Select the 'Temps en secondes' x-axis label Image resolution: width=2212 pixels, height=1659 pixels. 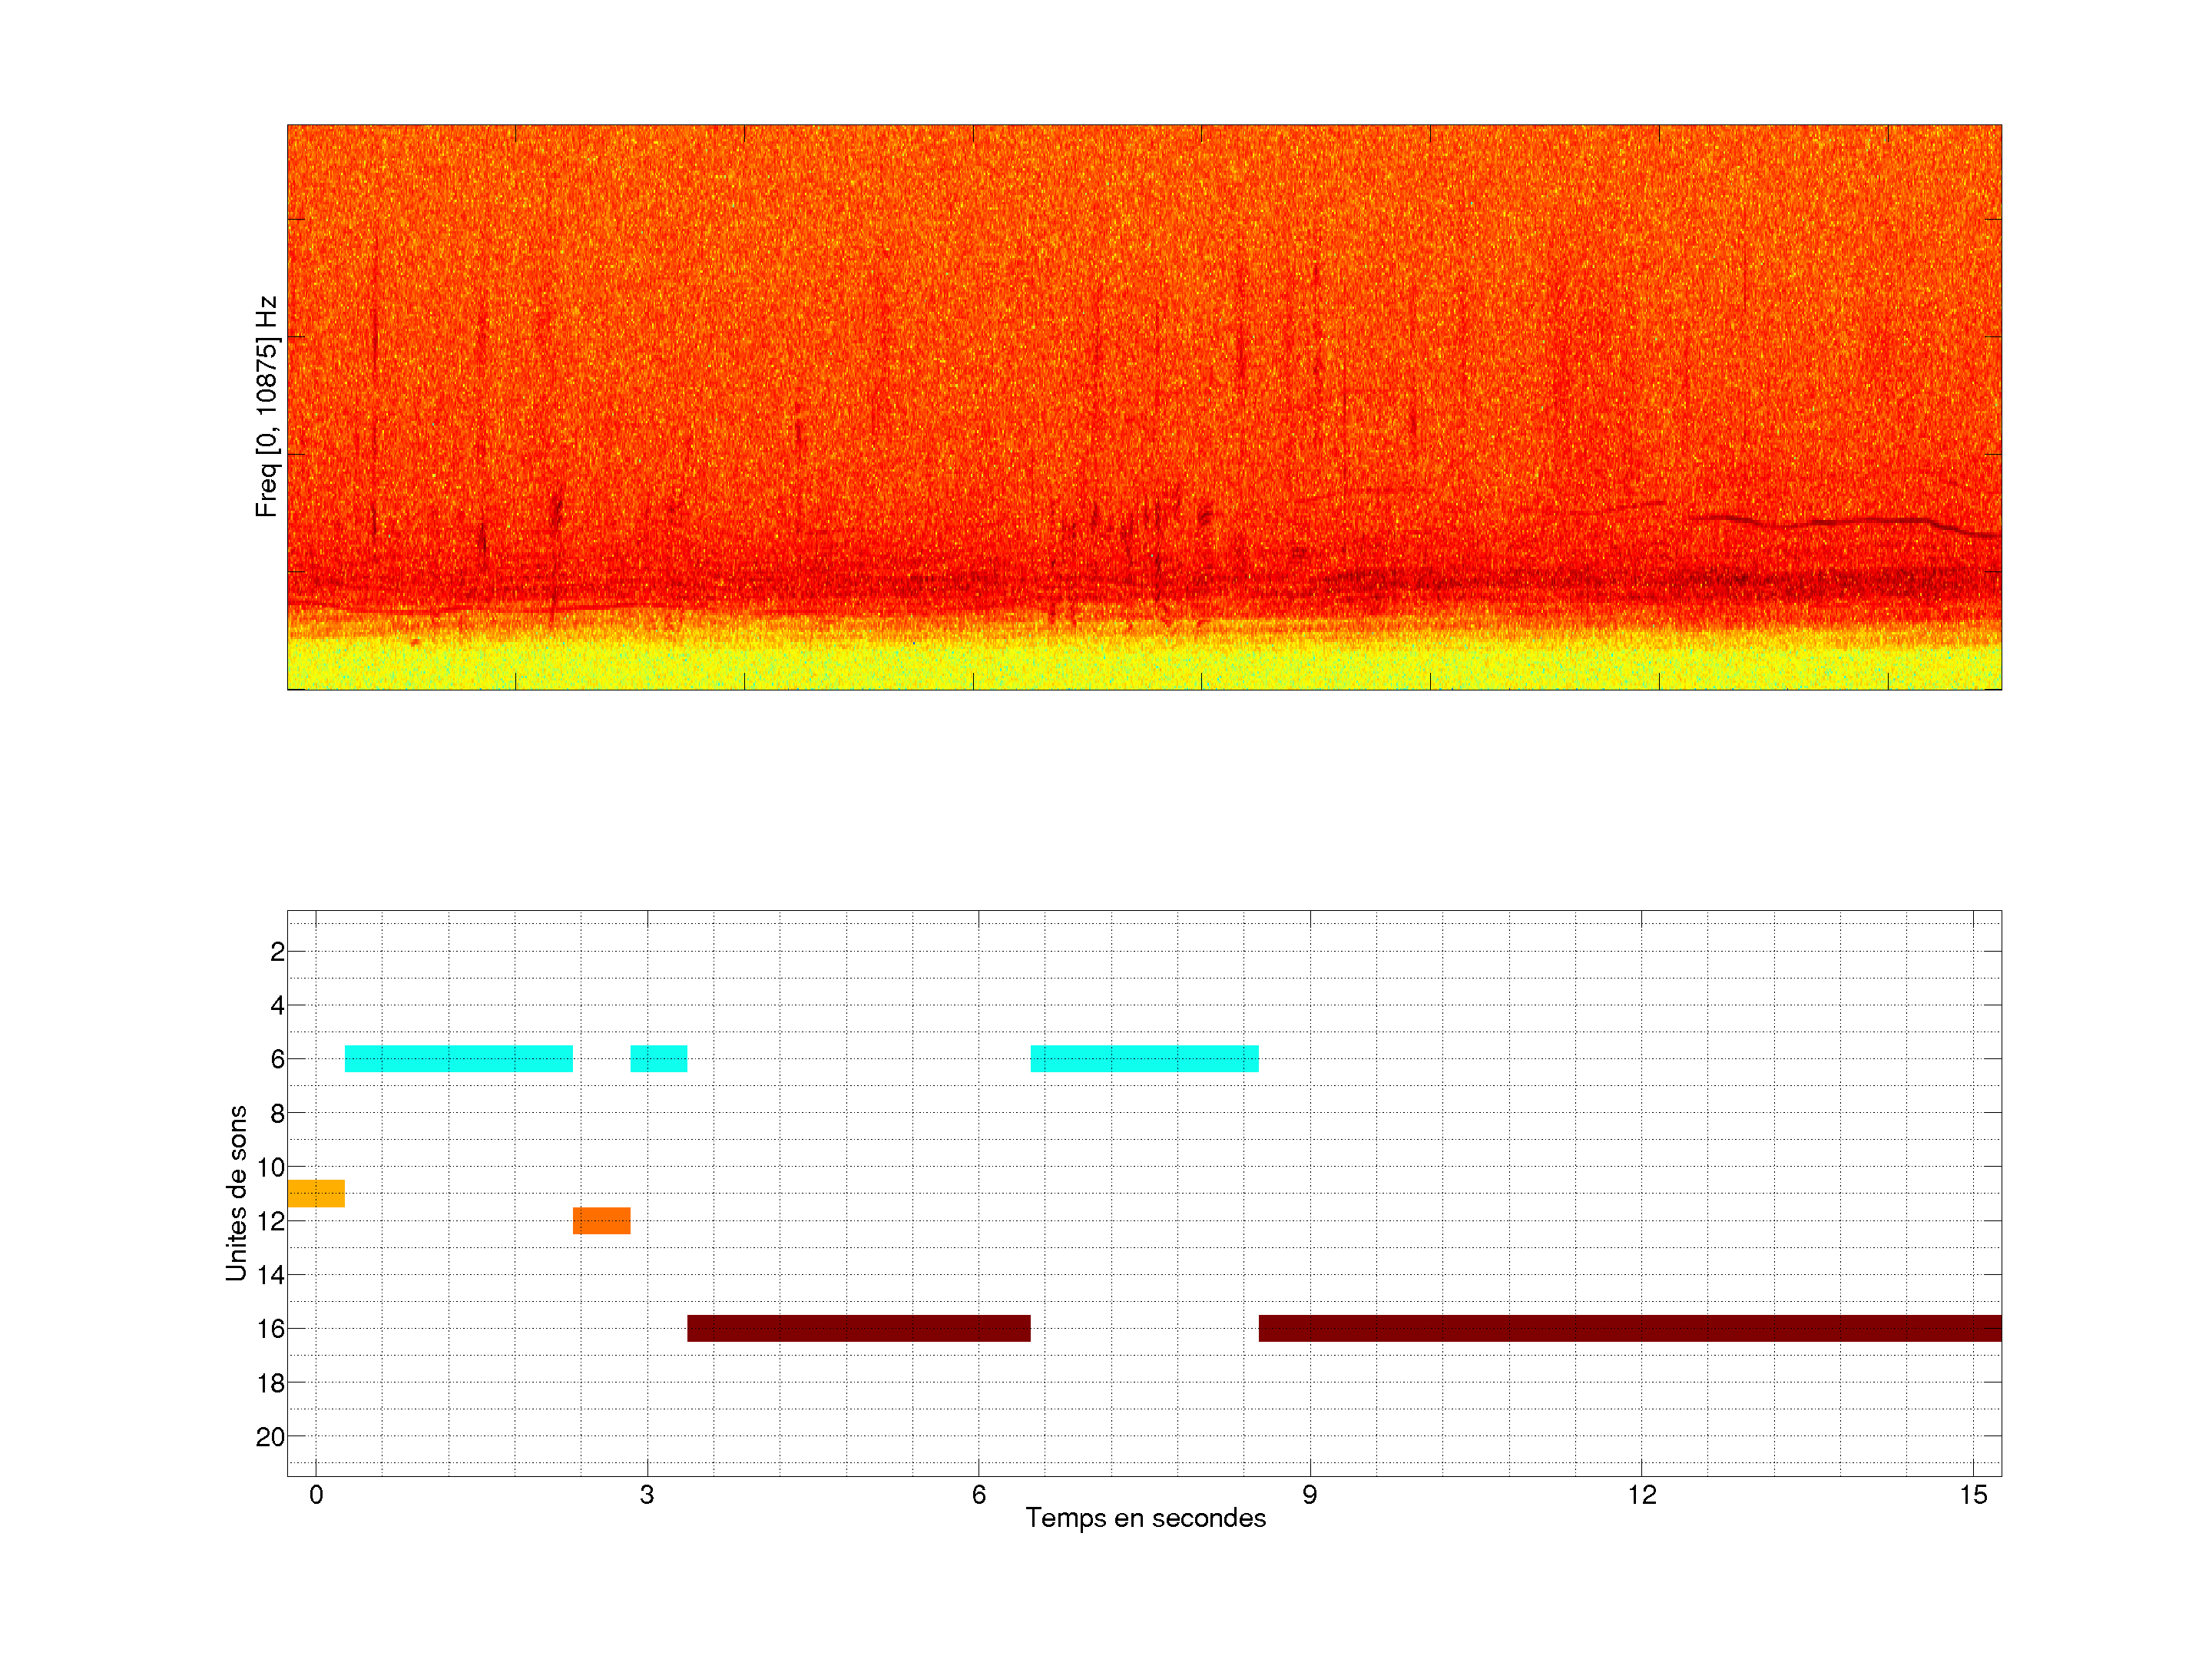point(1145,1518)
